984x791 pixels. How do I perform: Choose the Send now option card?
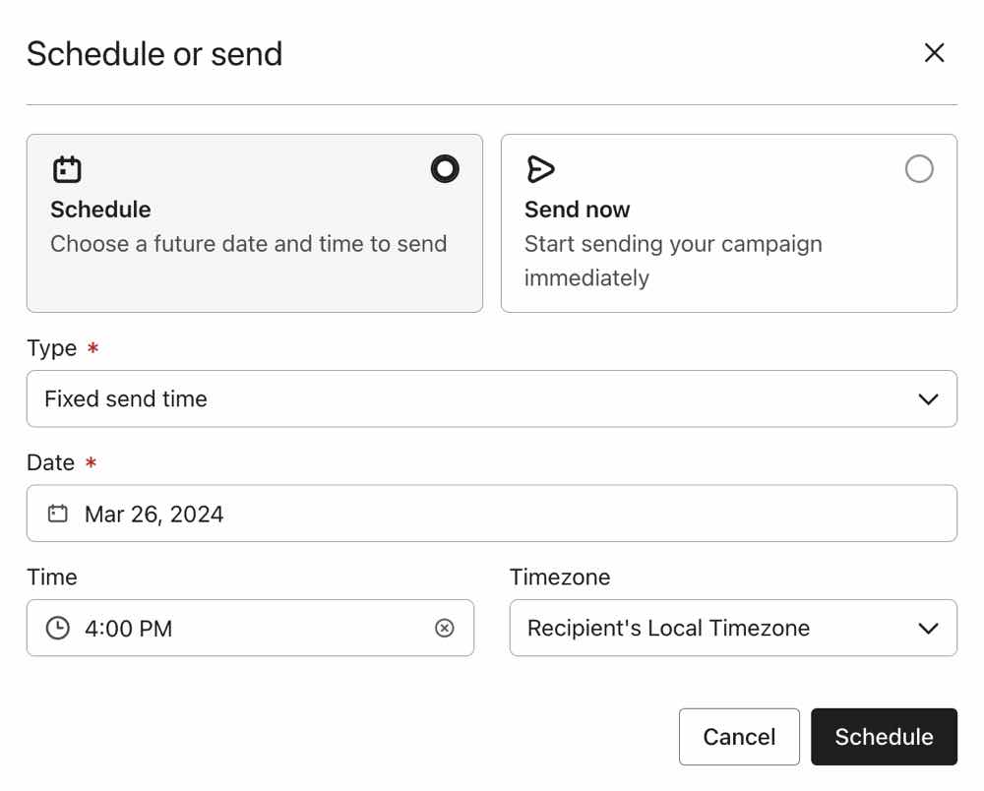(x=728, y=223)
